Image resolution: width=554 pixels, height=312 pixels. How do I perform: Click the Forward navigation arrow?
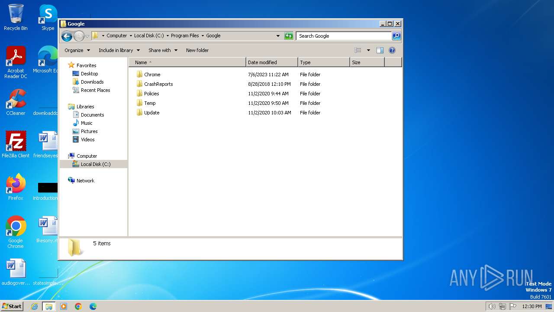[x=79, y=36]
